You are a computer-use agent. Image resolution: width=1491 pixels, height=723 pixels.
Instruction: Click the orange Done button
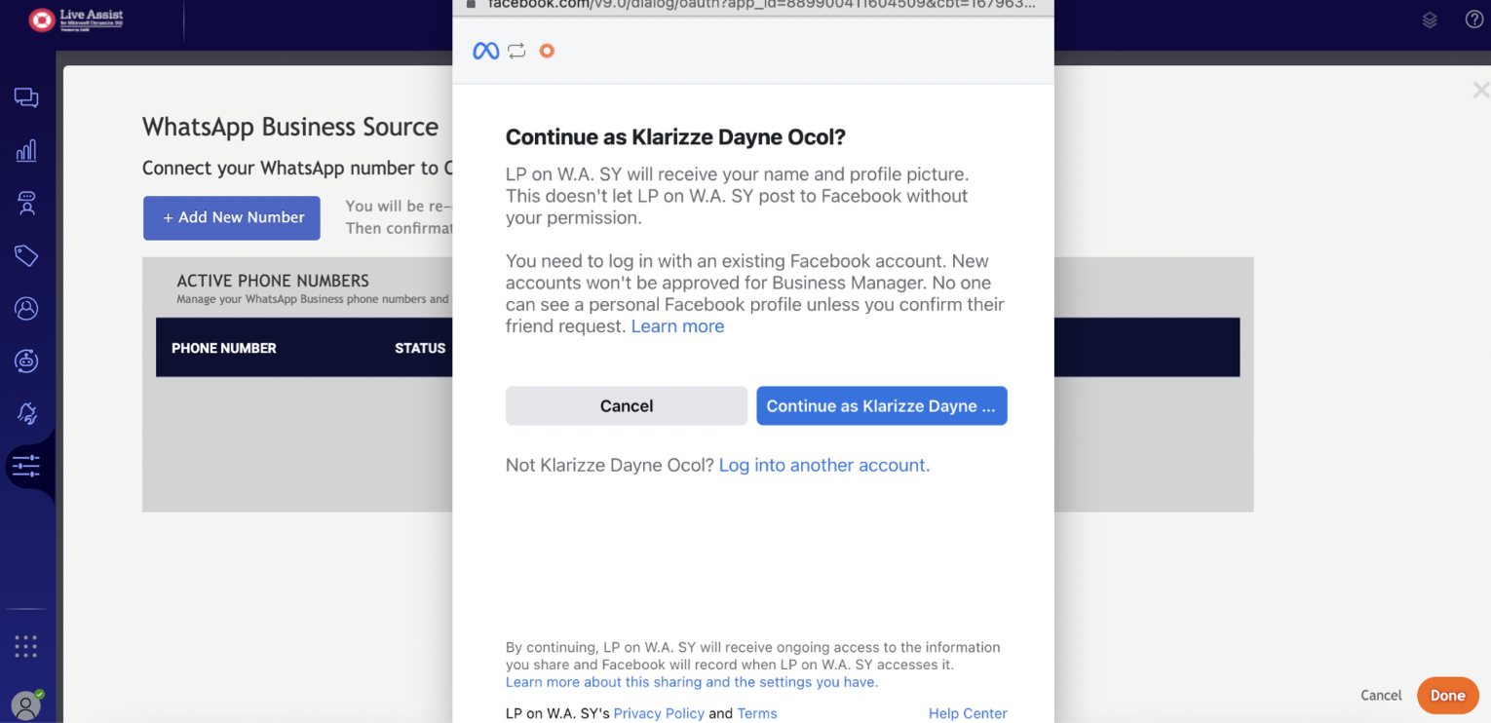1447,695
